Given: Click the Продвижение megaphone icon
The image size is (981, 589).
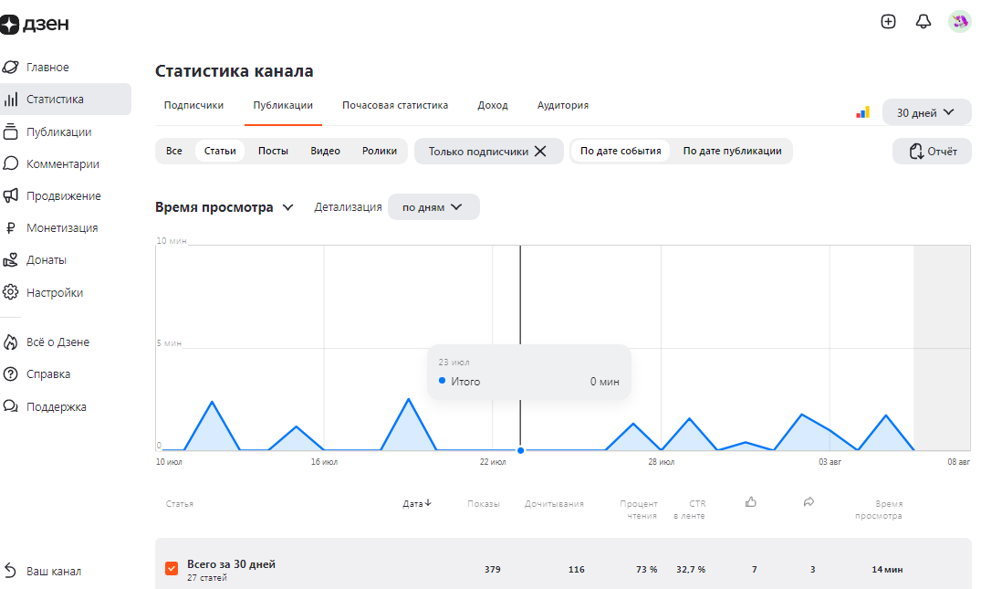Looking at the screenshot, I should [x=11, y=195].
